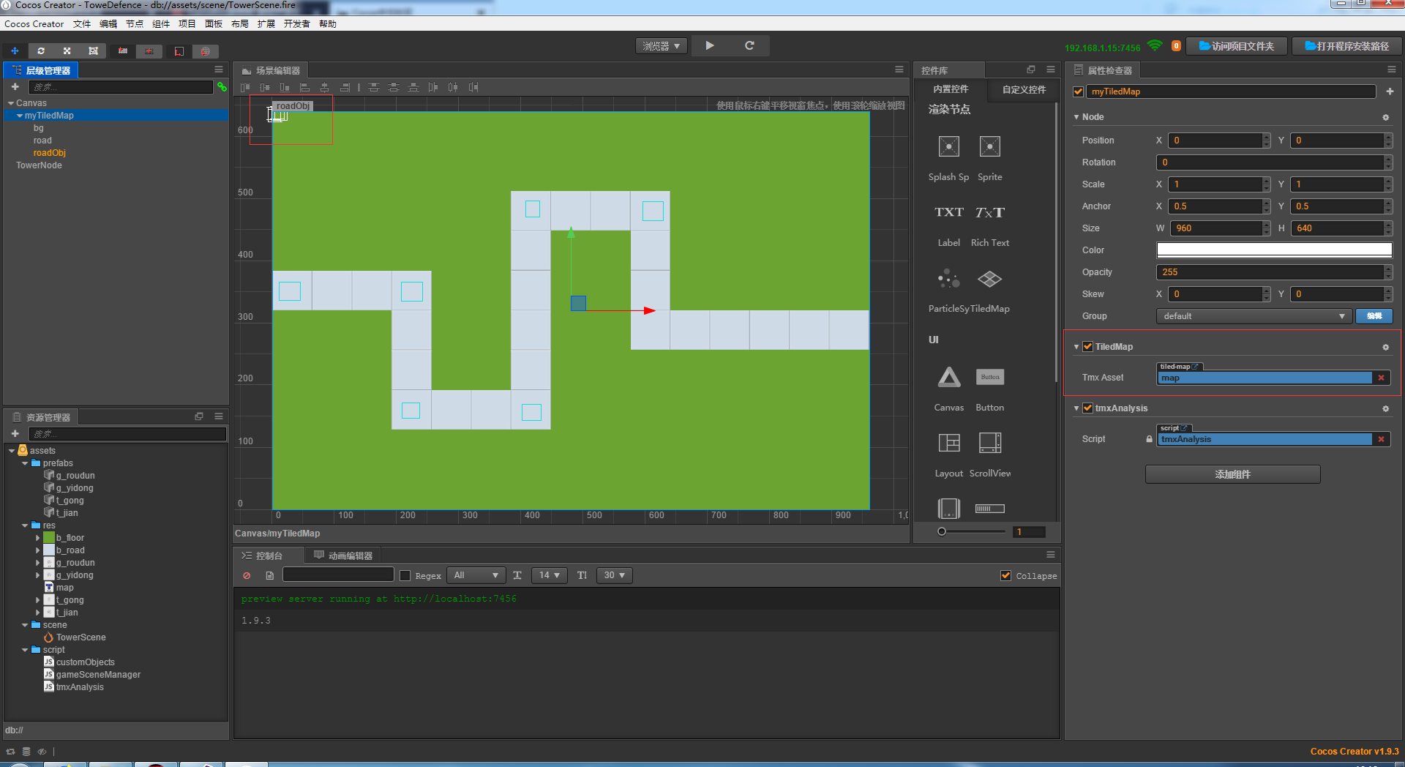Open the 节点 menu

pos(135,24)
